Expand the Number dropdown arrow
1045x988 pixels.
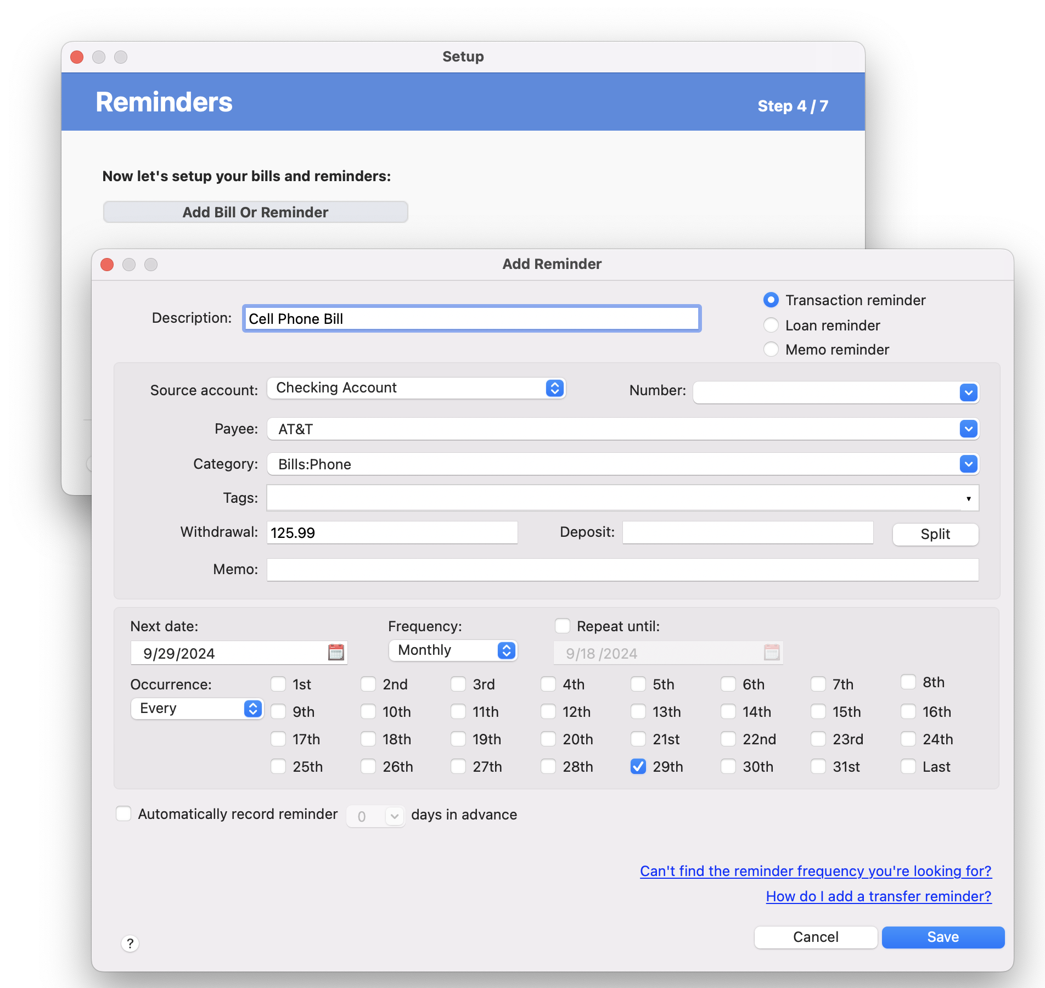(969, 392)
